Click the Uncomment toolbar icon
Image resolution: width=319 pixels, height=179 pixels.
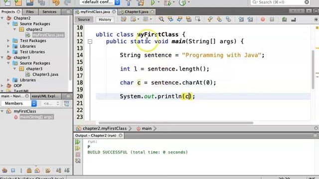click(294, 19)
